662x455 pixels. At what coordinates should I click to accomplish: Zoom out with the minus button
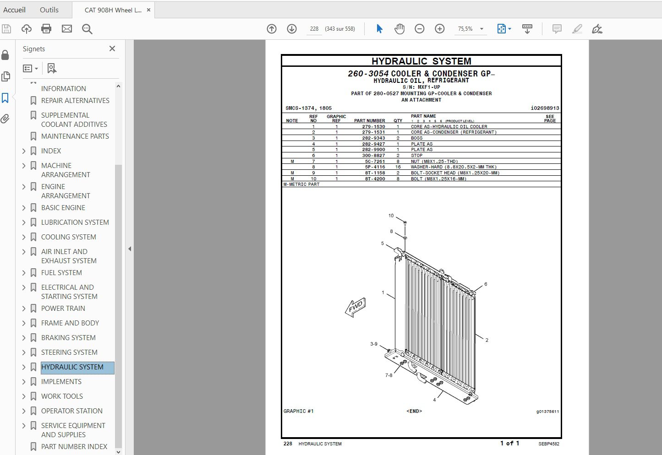click(420, 29)
